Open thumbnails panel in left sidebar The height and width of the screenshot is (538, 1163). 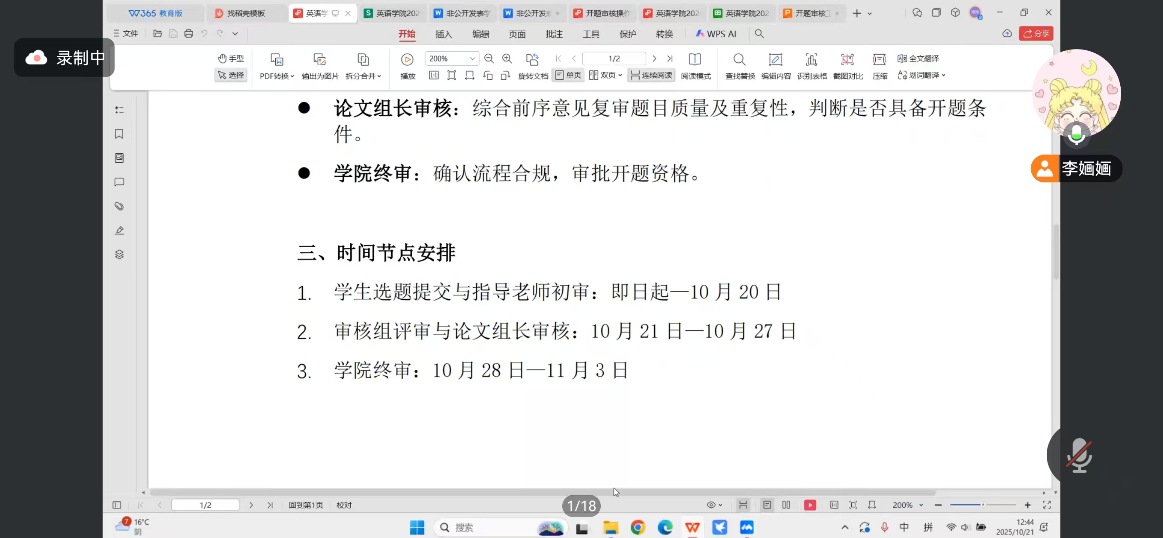click(x=119, y=158)
